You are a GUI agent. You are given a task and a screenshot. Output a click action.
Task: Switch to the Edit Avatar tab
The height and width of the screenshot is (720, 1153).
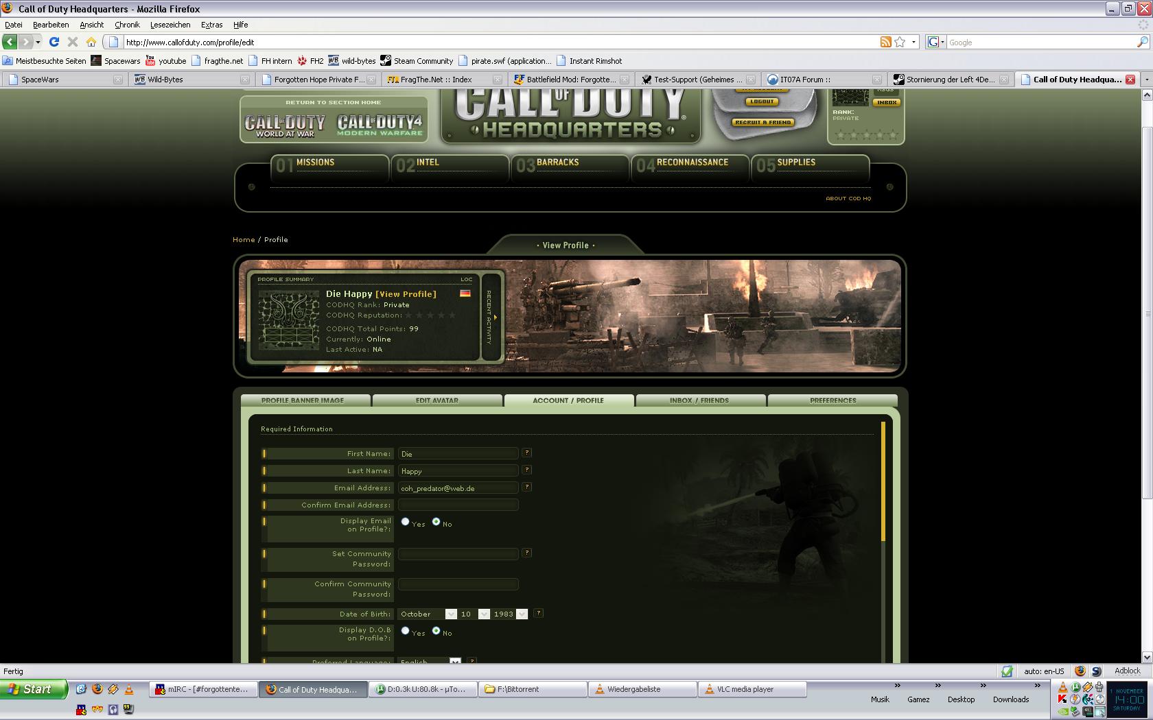[437, 400]
